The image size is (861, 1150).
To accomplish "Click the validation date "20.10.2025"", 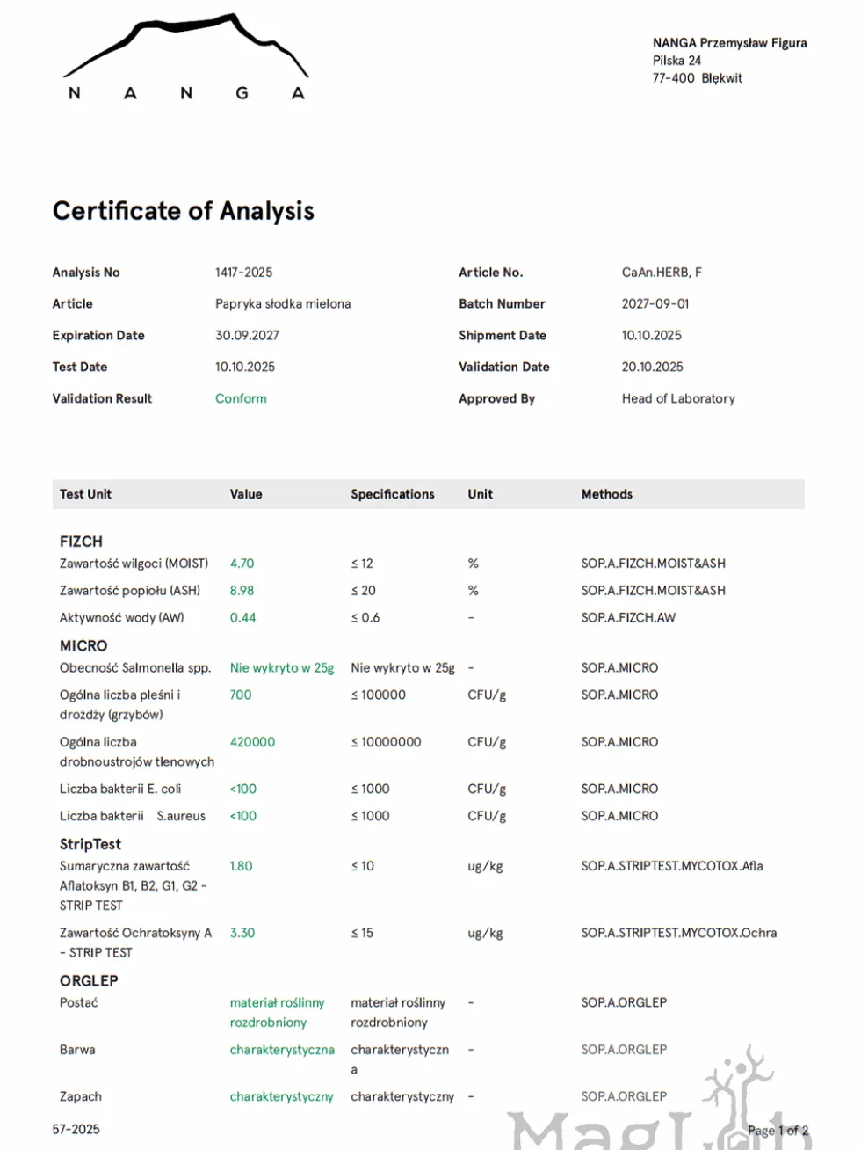I will pos(653,368).
